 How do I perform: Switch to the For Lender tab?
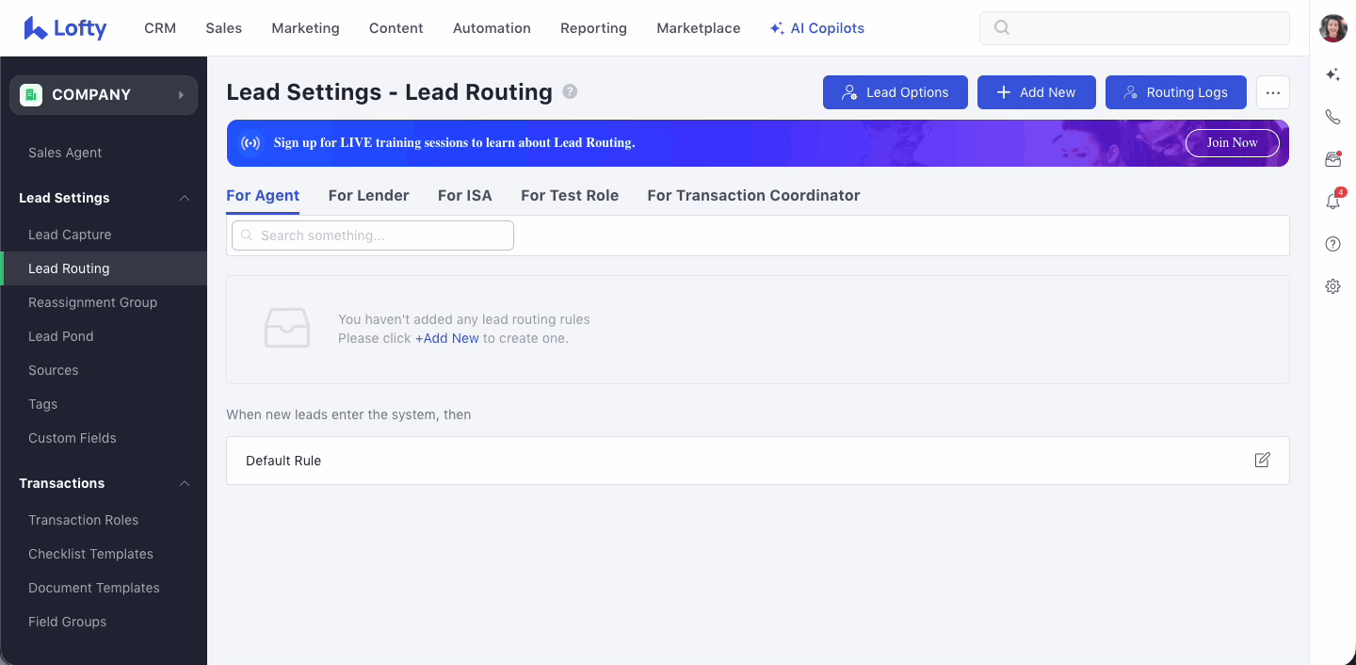tap(369, 196)
